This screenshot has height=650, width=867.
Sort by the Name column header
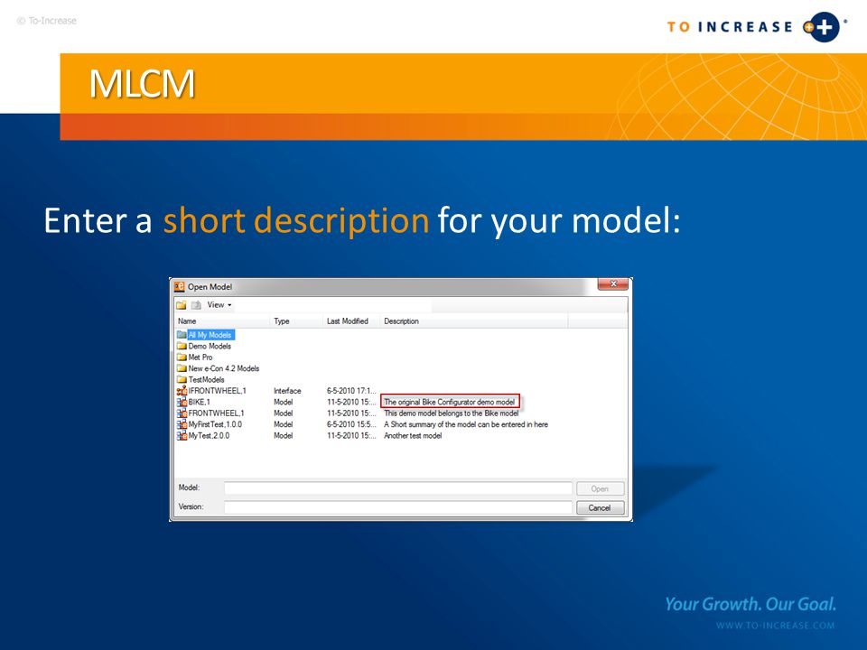187,321
